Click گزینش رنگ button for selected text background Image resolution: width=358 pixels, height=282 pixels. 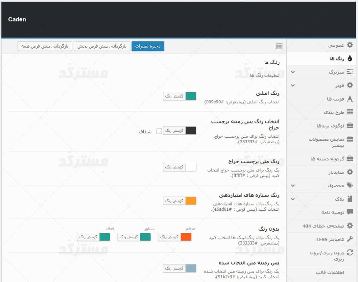click(x=174, y=268)
